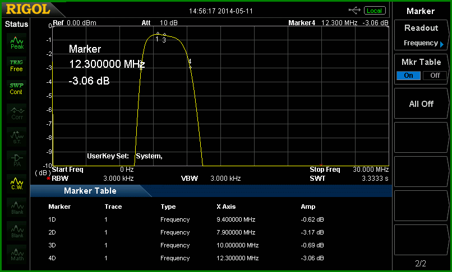Click the S.T. status icon

(16, 137)
